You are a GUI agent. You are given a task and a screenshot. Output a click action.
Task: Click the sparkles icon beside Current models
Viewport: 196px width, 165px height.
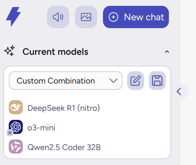pos(9,51)
